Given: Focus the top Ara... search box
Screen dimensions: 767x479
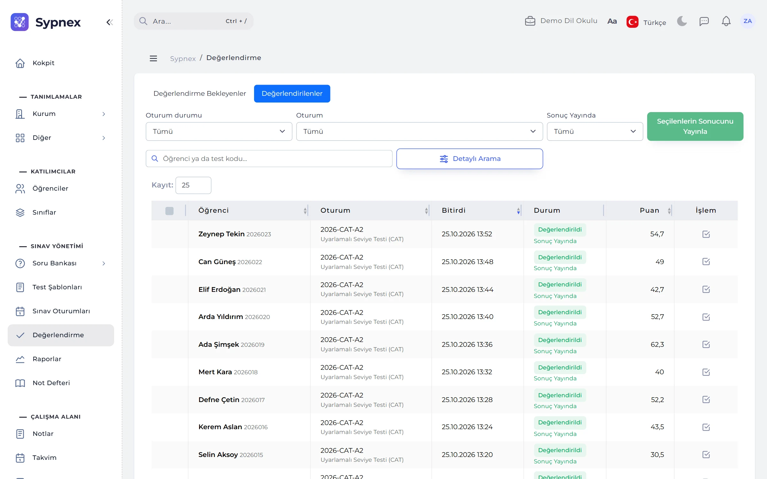Looking at the screenshot, I should click(x=193, y=21).
